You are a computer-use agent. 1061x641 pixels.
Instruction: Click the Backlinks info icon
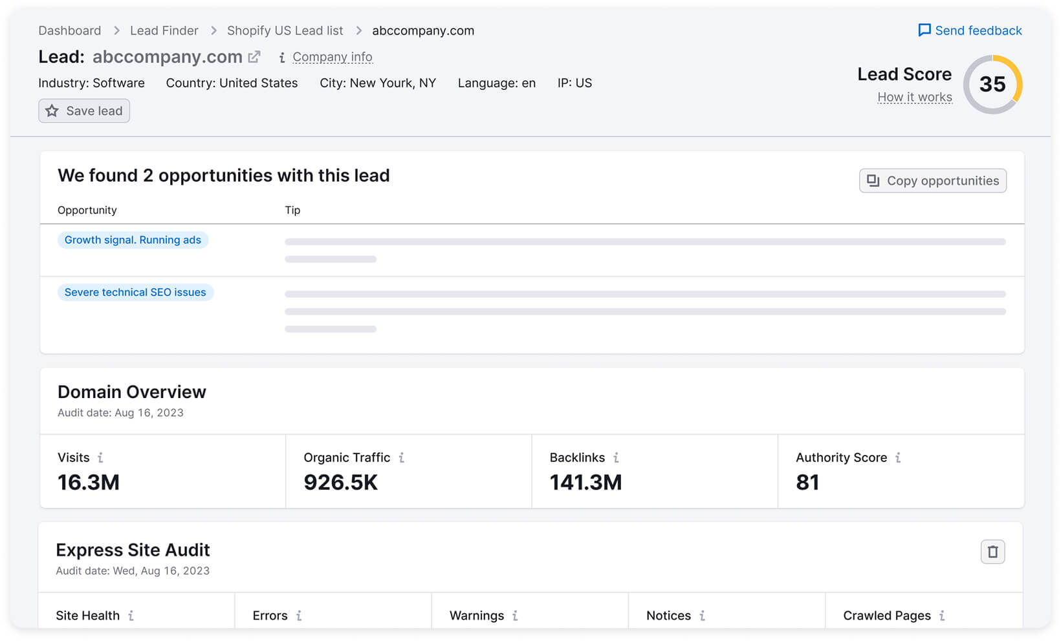pyautogui.click(x=616, y=457)
